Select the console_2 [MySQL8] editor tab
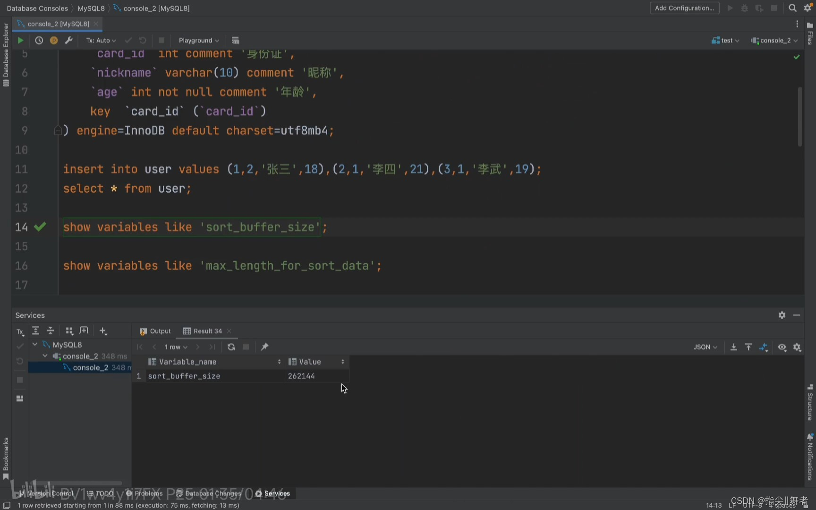This screenshot has height=510, width=816. [58, 24]
